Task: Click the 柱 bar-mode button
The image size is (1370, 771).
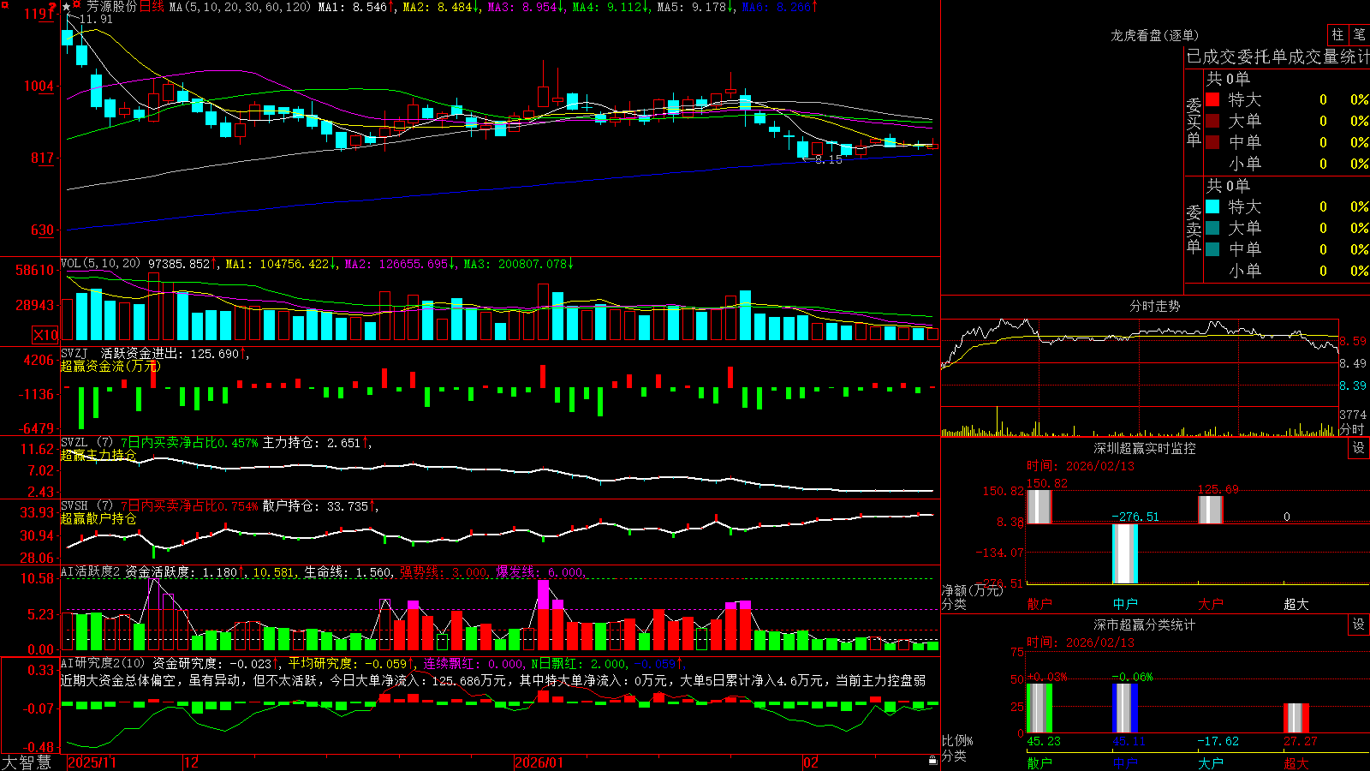Action: point(1337,35)
